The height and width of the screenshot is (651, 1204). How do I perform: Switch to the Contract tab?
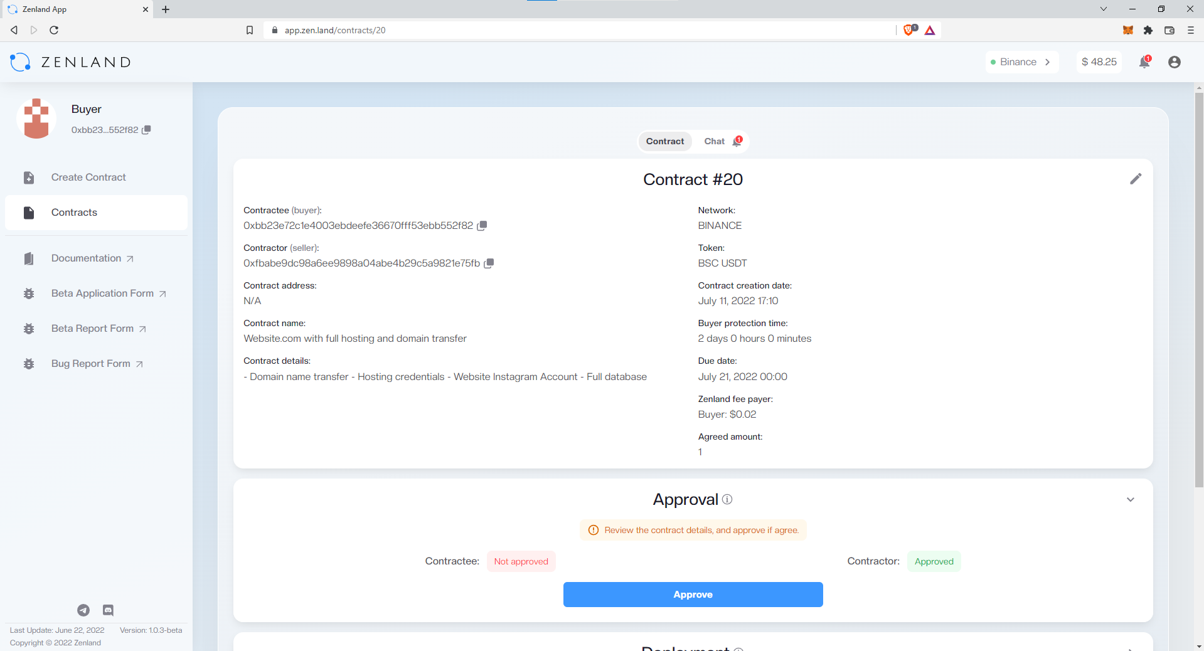click(x=665, y=141)
